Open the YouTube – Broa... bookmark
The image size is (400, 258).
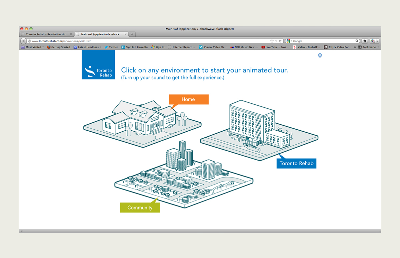click(275, 47)
